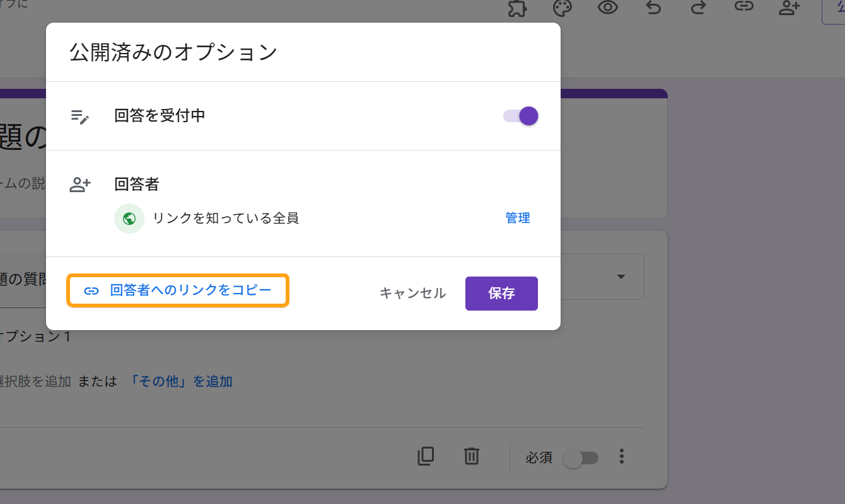Viewport: 845px width, 504px height.
Task: Undo the last change
Action: click(x=653, y=8)
